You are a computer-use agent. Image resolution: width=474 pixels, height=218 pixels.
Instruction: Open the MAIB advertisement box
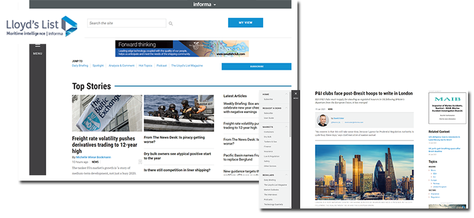tap(447, 108)
